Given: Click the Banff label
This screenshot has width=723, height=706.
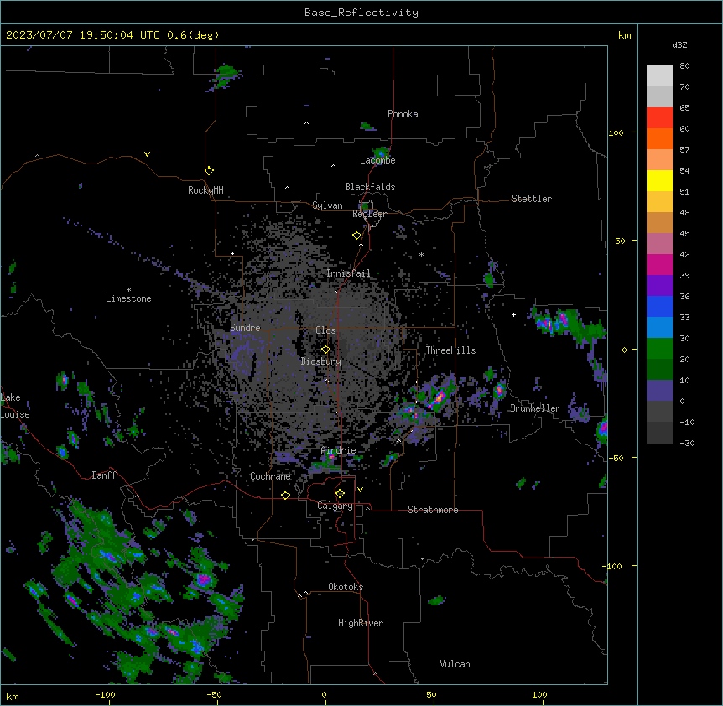Looking at the screenshot, I should click(x=104, y=475).
